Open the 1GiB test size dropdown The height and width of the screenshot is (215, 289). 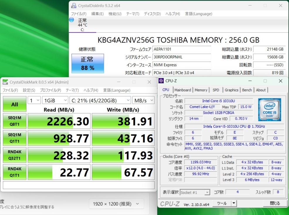[55, 100]
